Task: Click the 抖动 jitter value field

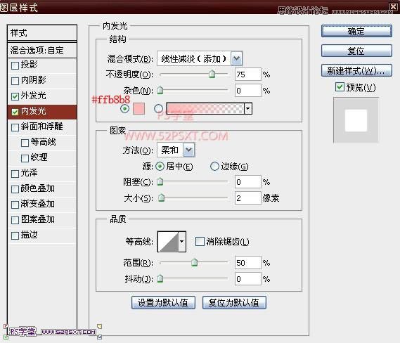Action: tap(248, 279)
